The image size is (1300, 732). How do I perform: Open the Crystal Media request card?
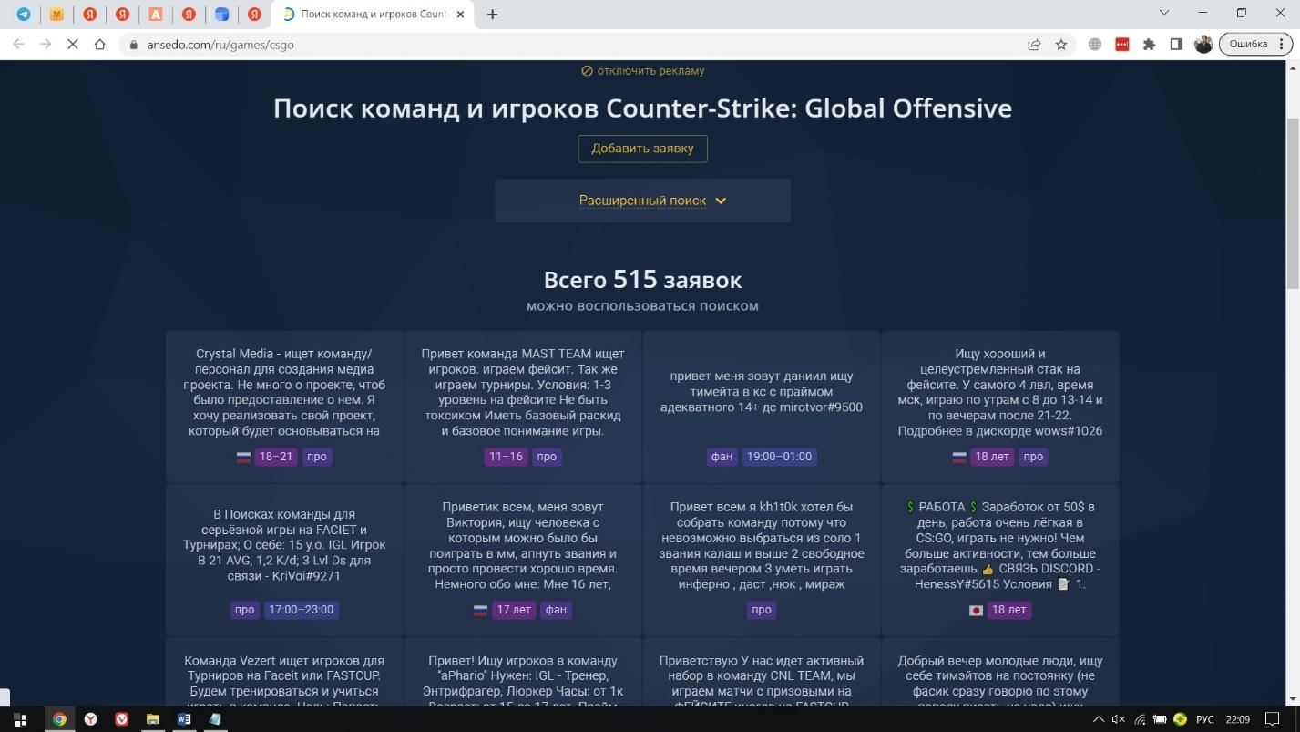pyautogui.click(x=284, y=407)
